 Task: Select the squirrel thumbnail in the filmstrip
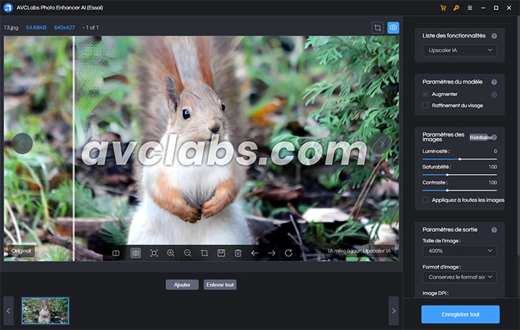tap(45, 311)
